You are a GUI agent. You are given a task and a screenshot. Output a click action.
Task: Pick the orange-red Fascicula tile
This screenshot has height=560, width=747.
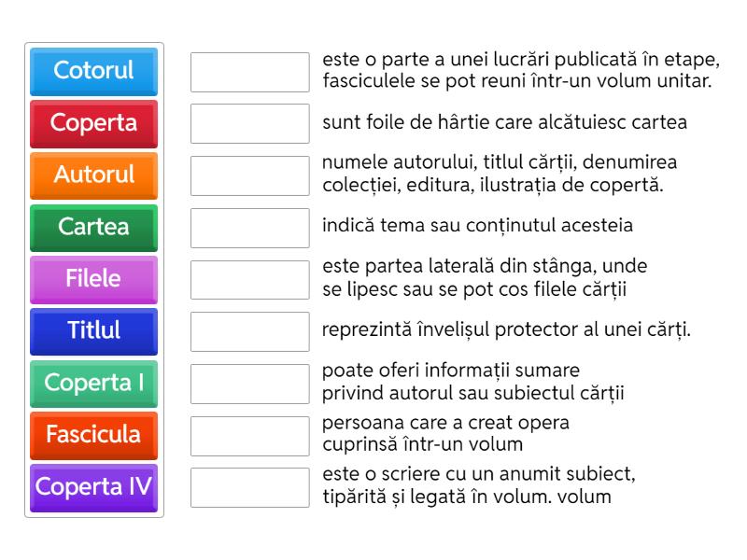(x=93, y=435)
